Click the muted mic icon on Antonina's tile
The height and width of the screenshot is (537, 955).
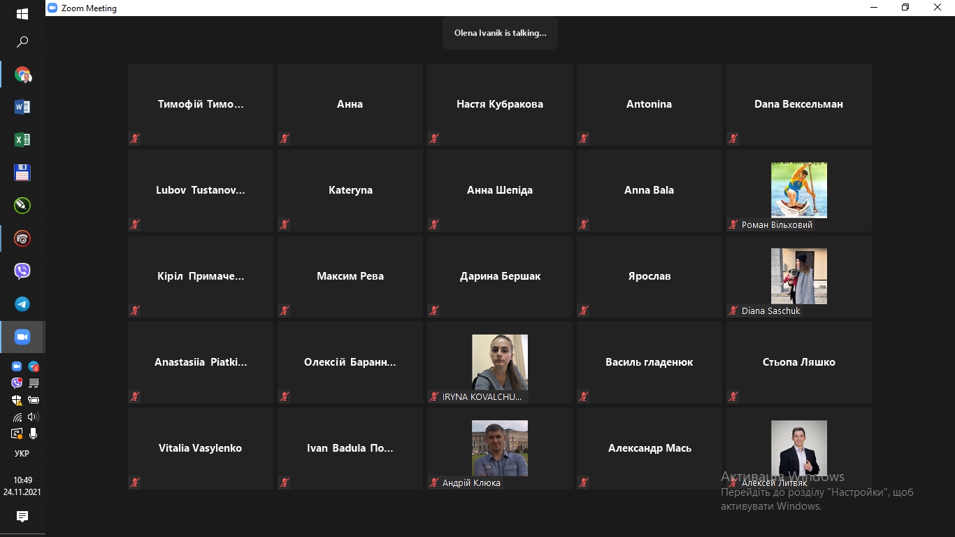584,138
